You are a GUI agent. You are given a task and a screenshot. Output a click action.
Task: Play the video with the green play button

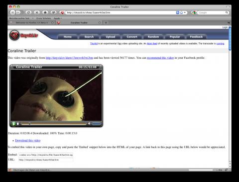(13, 124)
